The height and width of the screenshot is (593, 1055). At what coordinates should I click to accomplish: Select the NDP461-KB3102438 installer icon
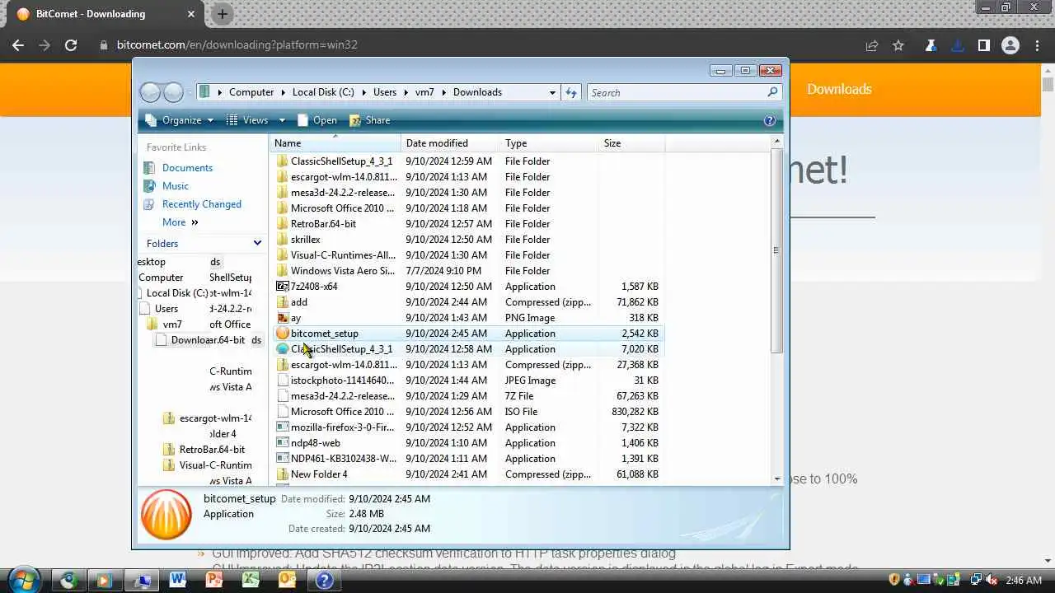pos(282,459)
